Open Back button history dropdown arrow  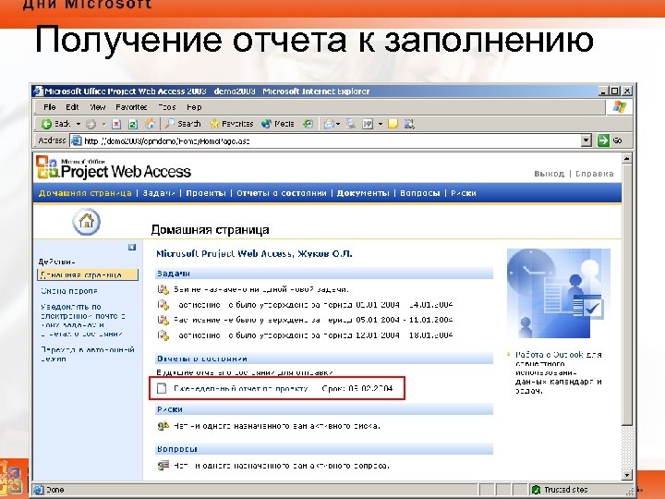point(78,124)
